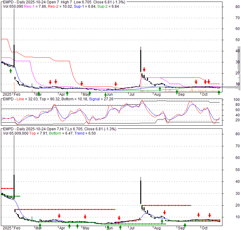Click the Feb month label on lower chart axis
This screenshot has height=230, width=241.
(x=17, y=228)
